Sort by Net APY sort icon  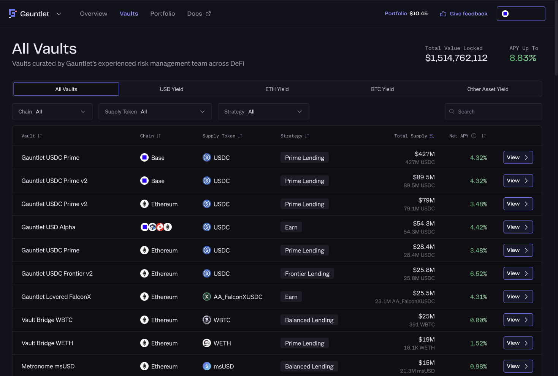point(483,136)
